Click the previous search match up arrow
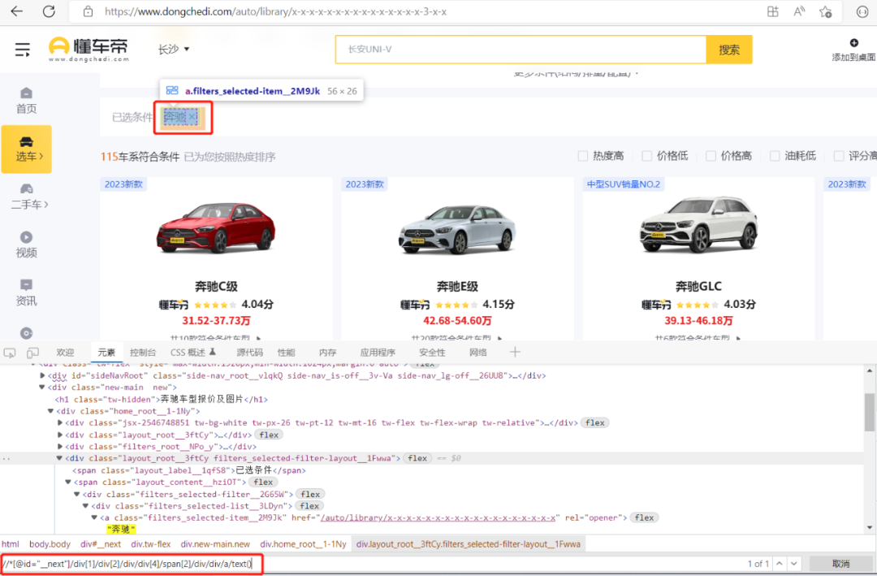The image size is (877, 576). [x=779, y=564]
